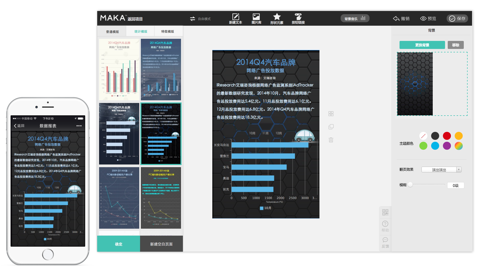Viewport: 482px width, 280px height.
Task: Switch to the 统计模版 tab
Action: coord(141,32)
